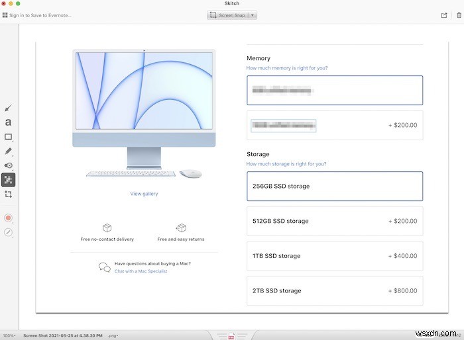Screen dimensions: 464x340
Task: Click the Evernote grid icon at top-left
Action: 5,15
